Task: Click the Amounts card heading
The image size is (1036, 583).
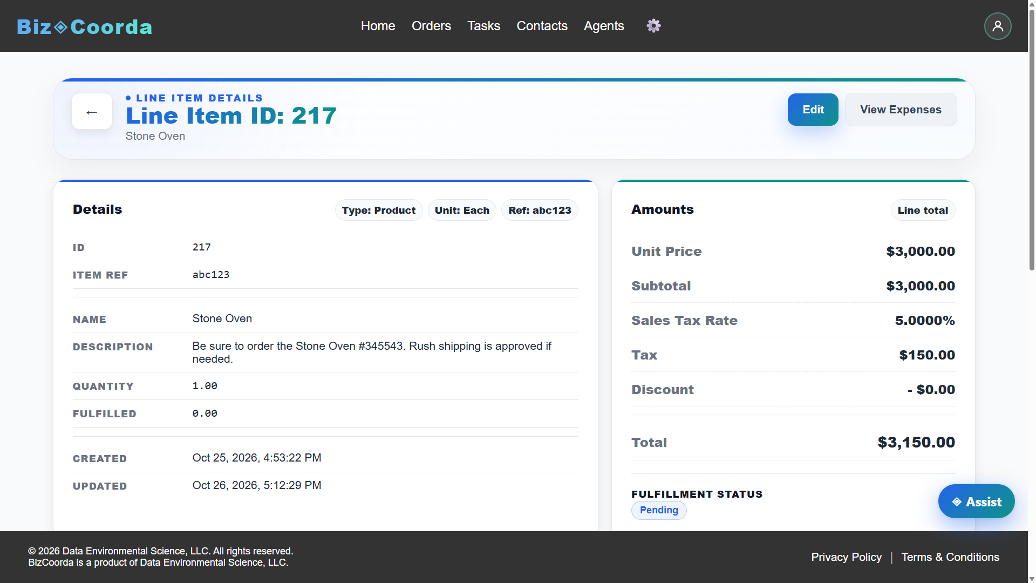Action: 663,209
